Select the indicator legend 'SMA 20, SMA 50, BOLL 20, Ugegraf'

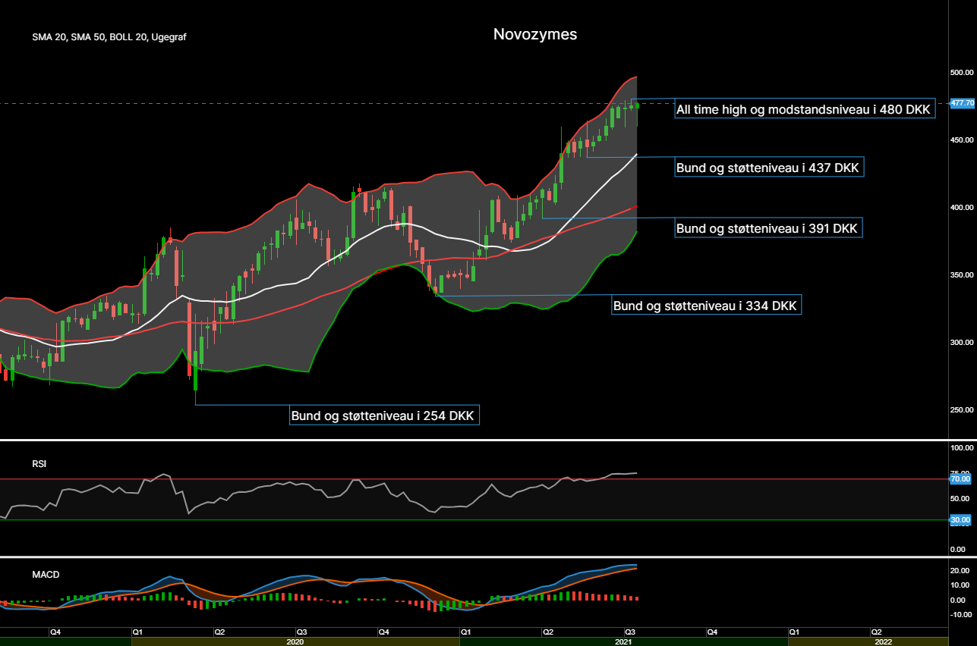109,37
